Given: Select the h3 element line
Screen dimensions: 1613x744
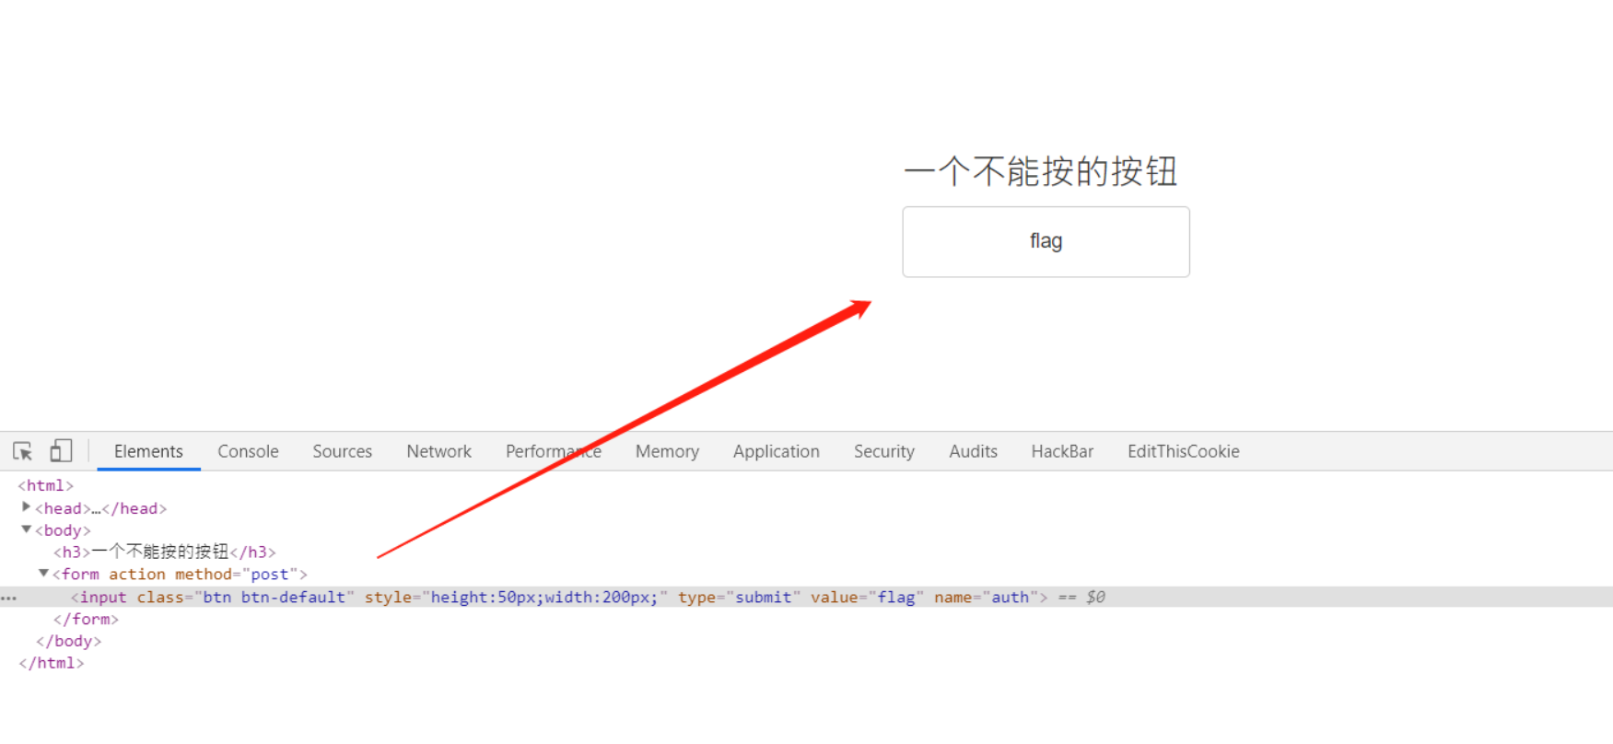Looking at the screenshot, I should click(165, 552).
